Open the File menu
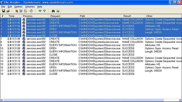Image resolution: width=182 pixels, height=102 pixels. (3, 7)
